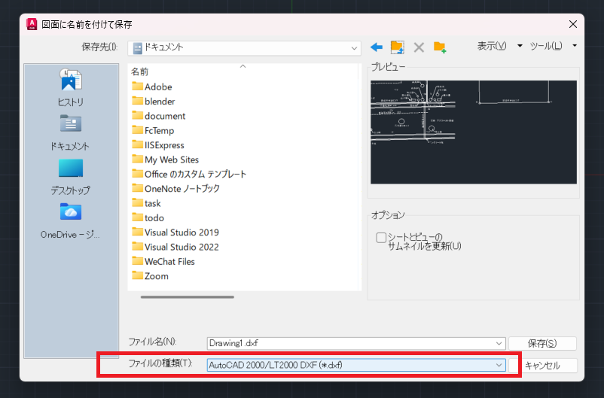Click the blue Back arrow icon
The height and width of the screenshot is (398, 604).
click(x=377, y=47)
